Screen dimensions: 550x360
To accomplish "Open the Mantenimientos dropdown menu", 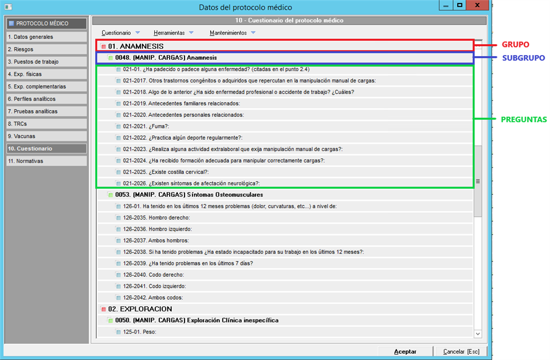I will tap(233, 33).
